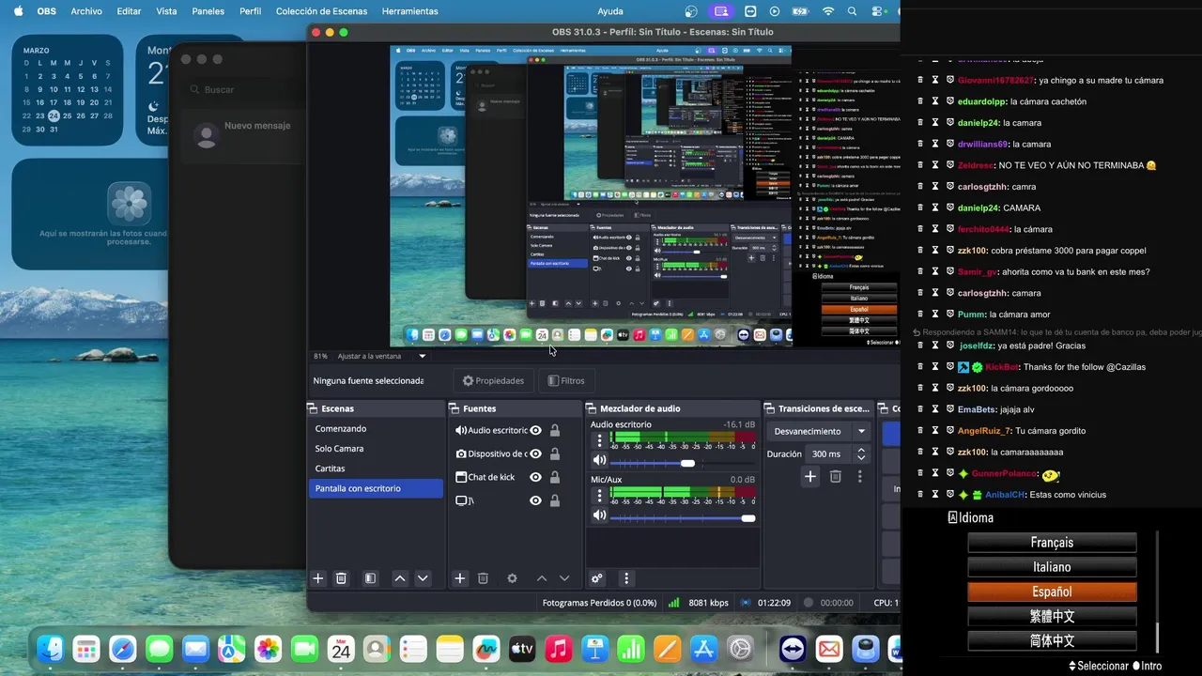The image size is (1202, 676).
Task: Open Paneles menu
Action: click(x=208, y=11)
